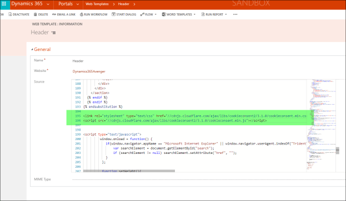
Task: Click the Word Templates icon
Action: pyautogui.click(x=164, y=14)
